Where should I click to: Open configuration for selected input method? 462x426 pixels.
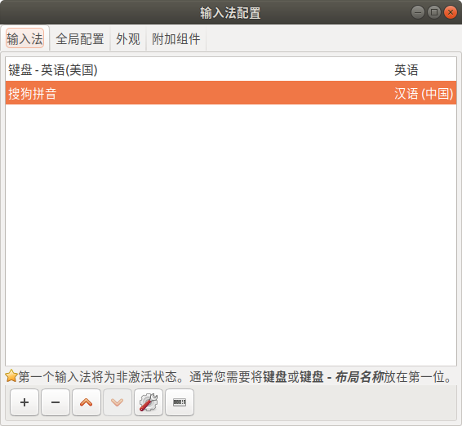click(149, 402)
